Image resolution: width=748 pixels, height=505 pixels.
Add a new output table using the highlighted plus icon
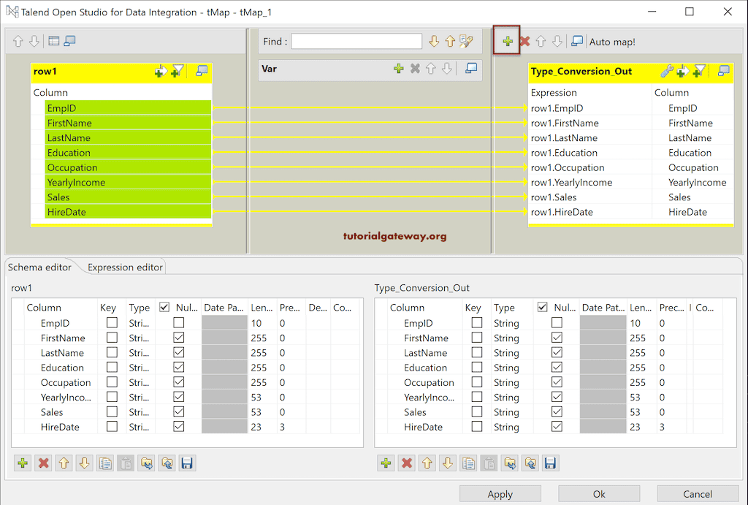pos(507,41)
